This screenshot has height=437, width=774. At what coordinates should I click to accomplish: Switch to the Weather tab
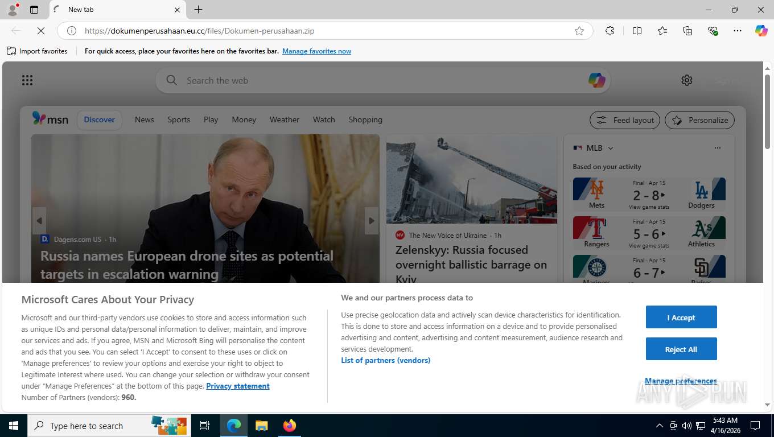click(x=285, y=119)
